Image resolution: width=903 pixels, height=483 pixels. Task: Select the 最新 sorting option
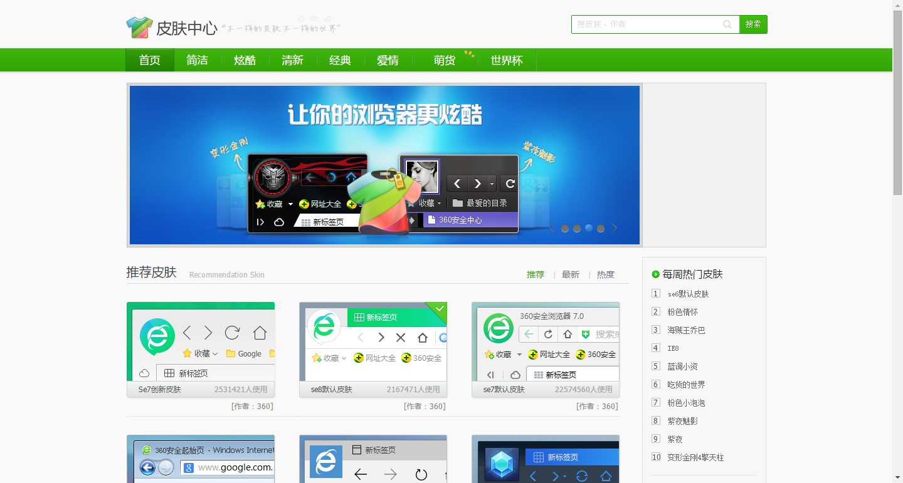point(570,274)
